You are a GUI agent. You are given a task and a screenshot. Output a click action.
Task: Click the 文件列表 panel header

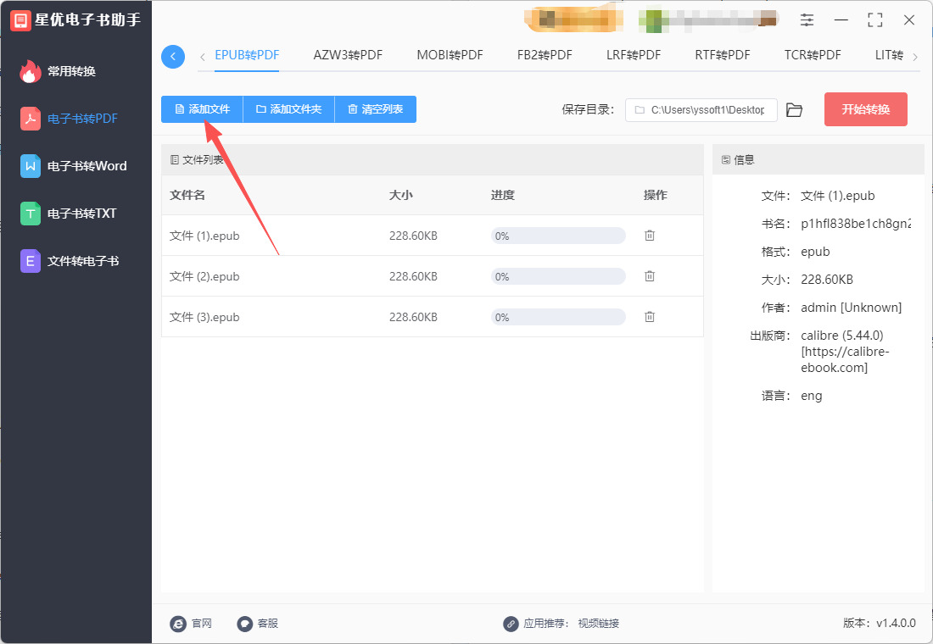tap(433, 159)
